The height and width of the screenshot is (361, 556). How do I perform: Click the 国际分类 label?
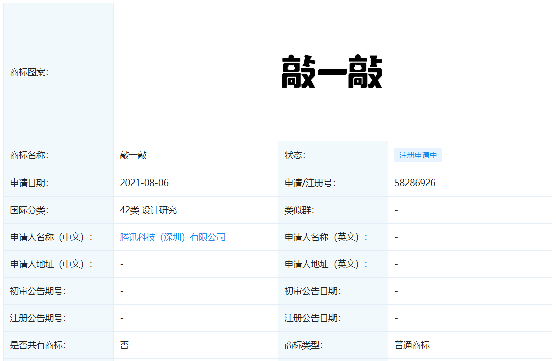(29, 210)
